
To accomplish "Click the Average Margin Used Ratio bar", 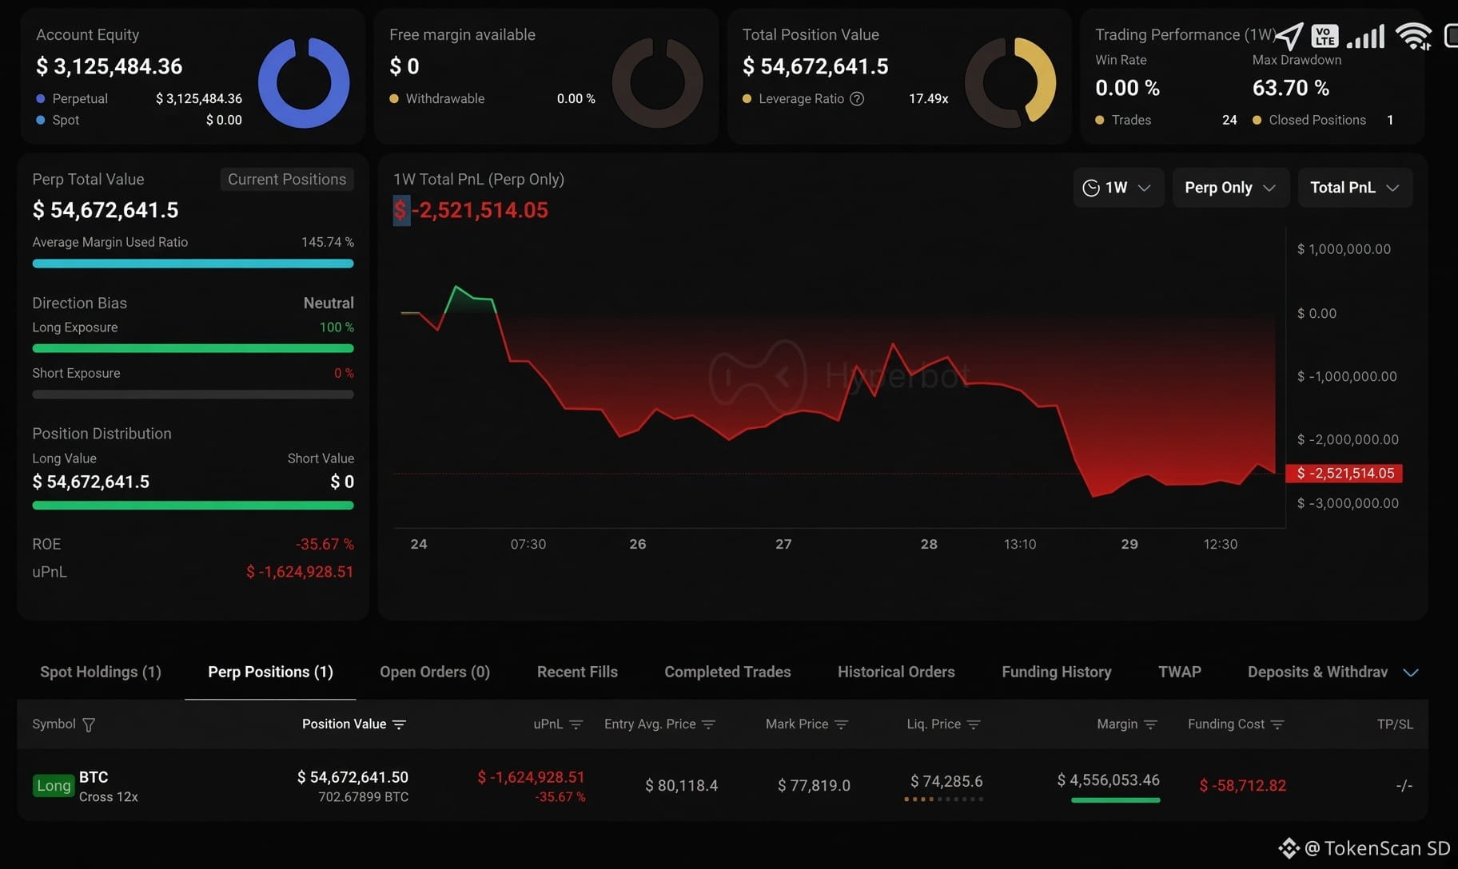I will click(193, 264).
